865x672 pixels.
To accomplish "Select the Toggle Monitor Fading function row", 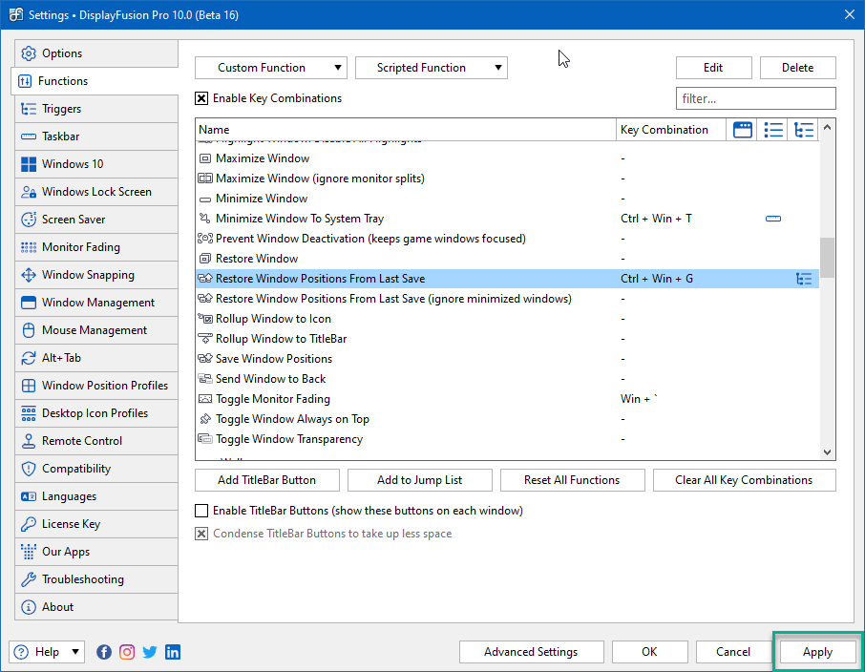I will 508,399.
